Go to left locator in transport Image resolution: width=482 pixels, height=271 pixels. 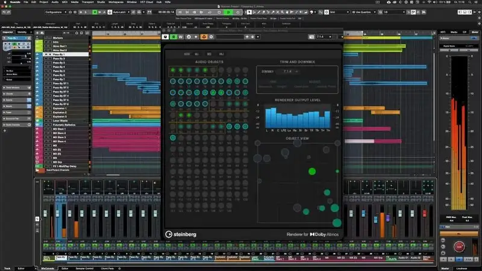pos(180,12)
